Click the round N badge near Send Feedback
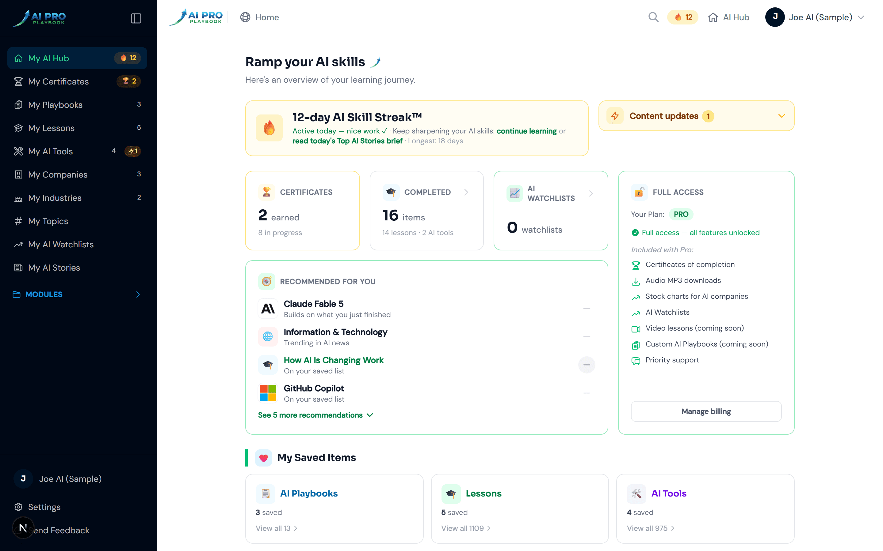 pos(23,528)
